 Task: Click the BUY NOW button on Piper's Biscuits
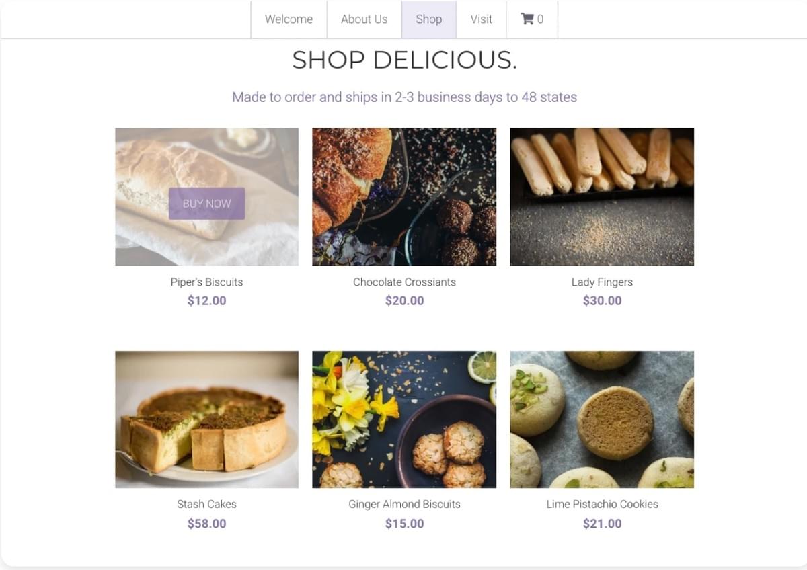tap(206, 203)
